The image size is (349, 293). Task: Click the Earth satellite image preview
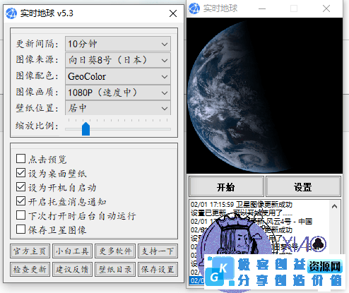click(264, 95)
